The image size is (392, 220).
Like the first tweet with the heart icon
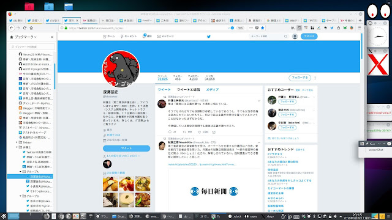point(199,132)
